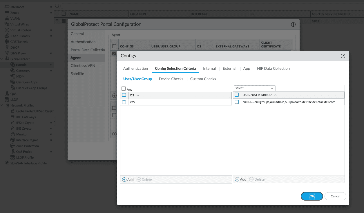
Task: Open the select dropdown above user groups
Action: pos(254,88)
